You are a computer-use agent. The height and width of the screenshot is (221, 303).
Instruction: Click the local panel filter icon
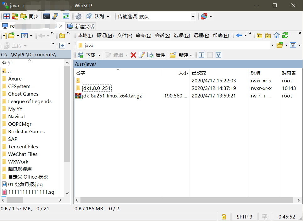[25, 36]
